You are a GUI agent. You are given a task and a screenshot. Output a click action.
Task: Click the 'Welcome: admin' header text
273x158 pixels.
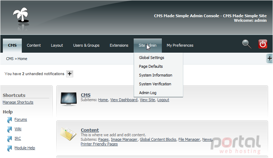[250, 20]
